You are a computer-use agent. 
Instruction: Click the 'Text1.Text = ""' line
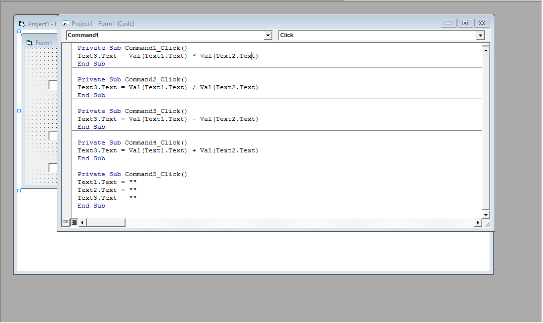point(107,182)
